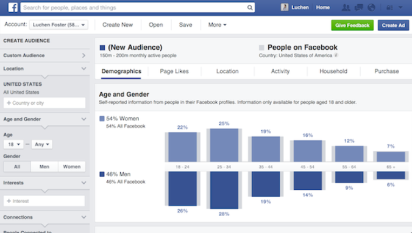Viewport: 412px width, 233px height.
Task: Open the minimum age 18 dropdown
Action: [13, 144]
